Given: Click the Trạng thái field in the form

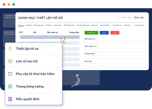Looking at the screenshot, I should click(115, 57).
